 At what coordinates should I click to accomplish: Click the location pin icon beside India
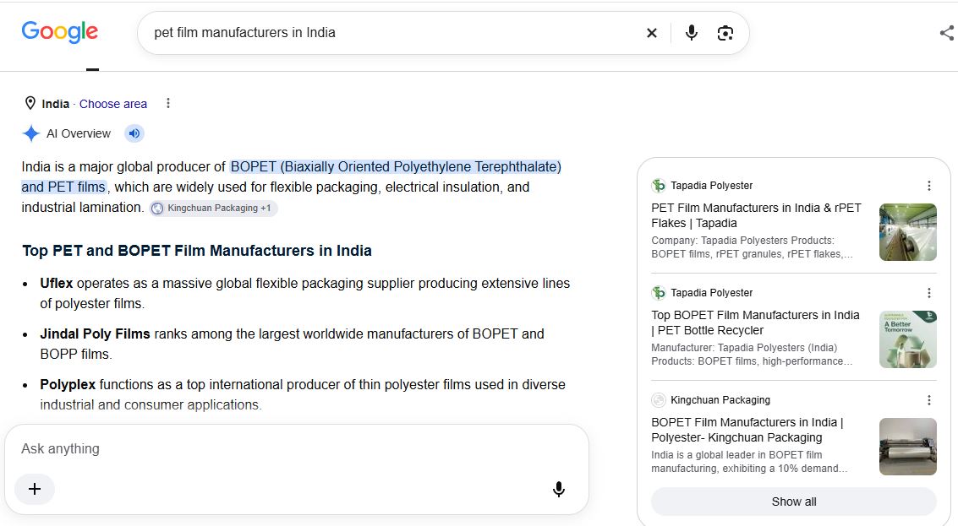click(30, 103)
